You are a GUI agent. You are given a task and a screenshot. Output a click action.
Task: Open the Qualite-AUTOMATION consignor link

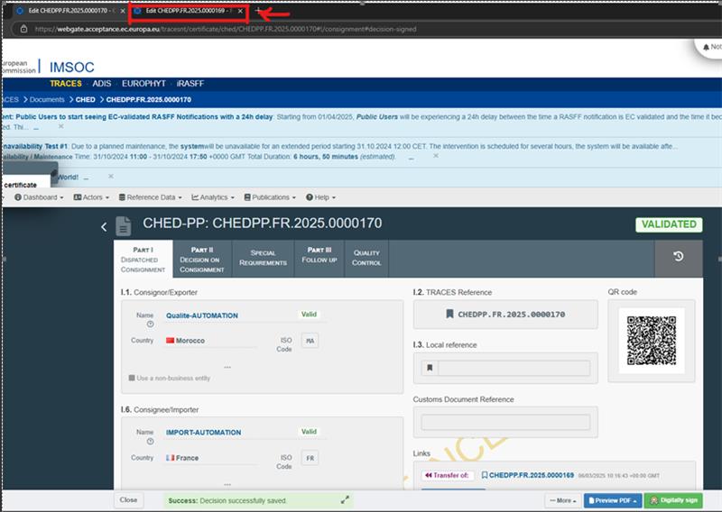(201, 315)
